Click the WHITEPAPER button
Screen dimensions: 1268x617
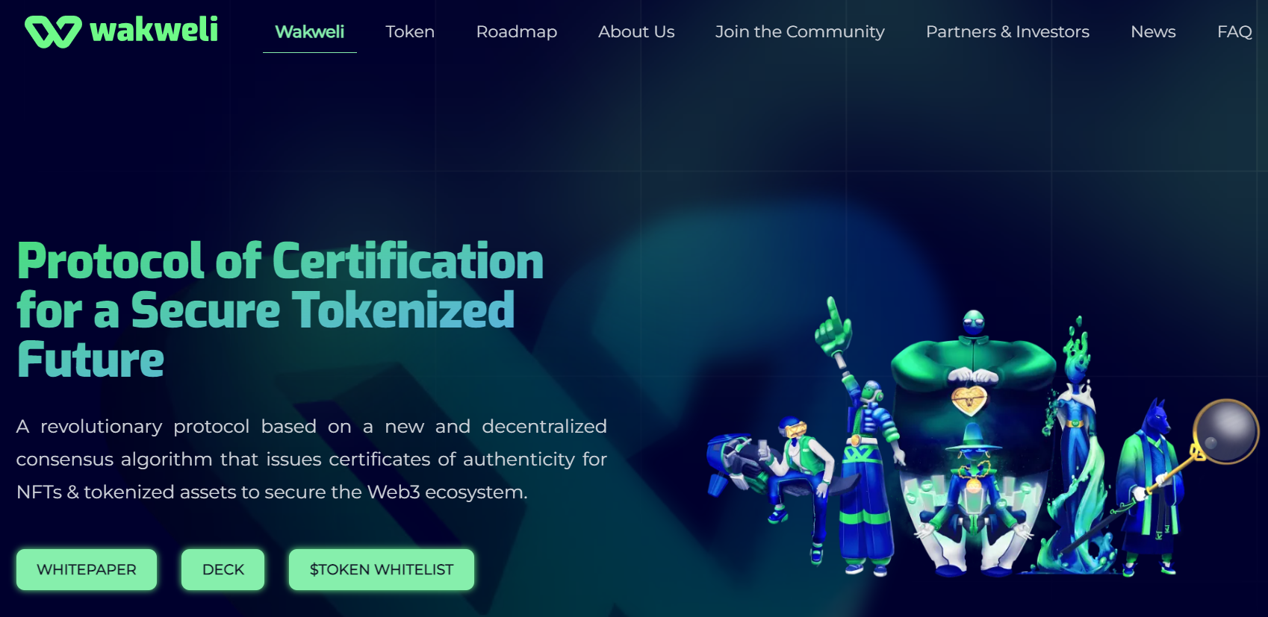[x=87, y=569]
